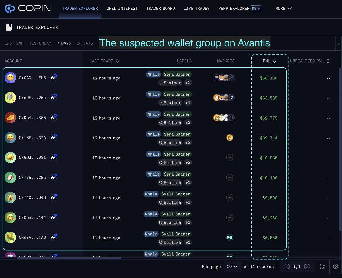Download records as CSV

coord(322,267)
